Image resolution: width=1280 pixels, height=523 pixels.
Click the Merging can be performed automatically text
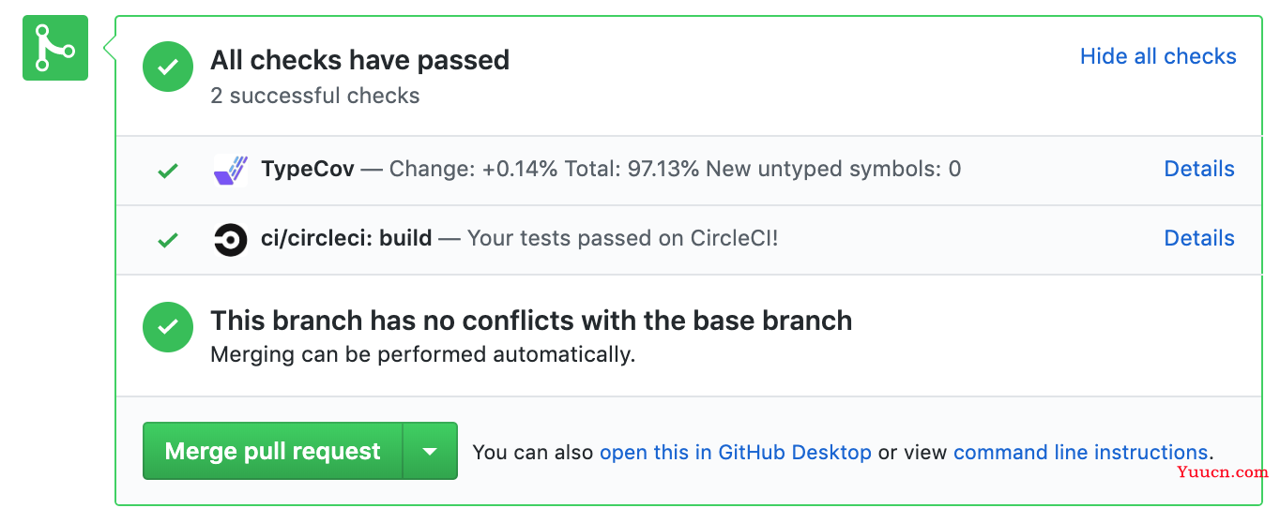[x=422, y=355]
